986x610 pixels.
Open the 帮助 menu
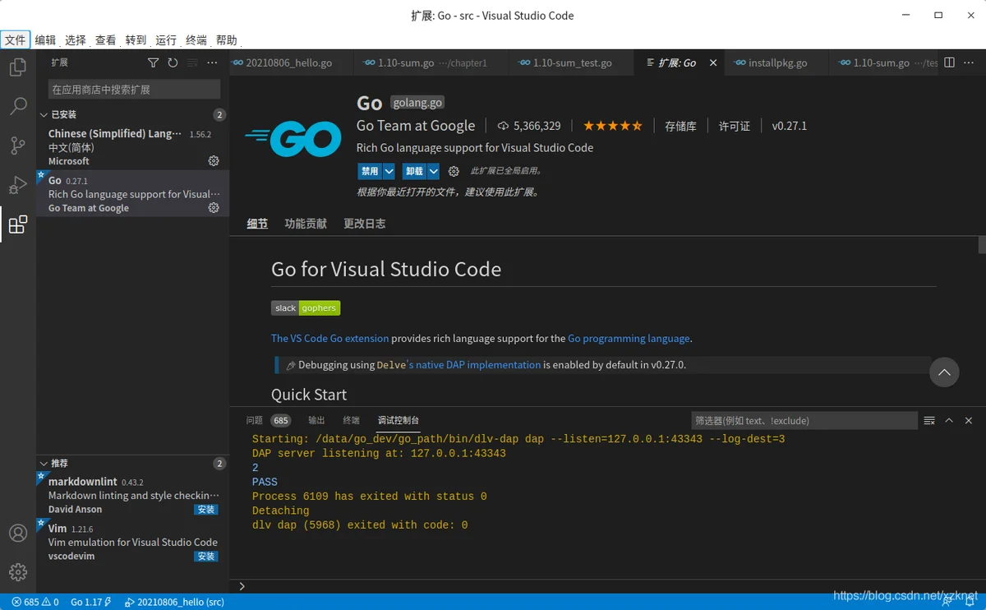[x=226, y=40]
